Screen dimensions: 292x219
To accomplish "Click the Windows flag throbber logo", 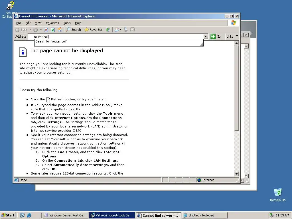I will [x=233, y=23].
